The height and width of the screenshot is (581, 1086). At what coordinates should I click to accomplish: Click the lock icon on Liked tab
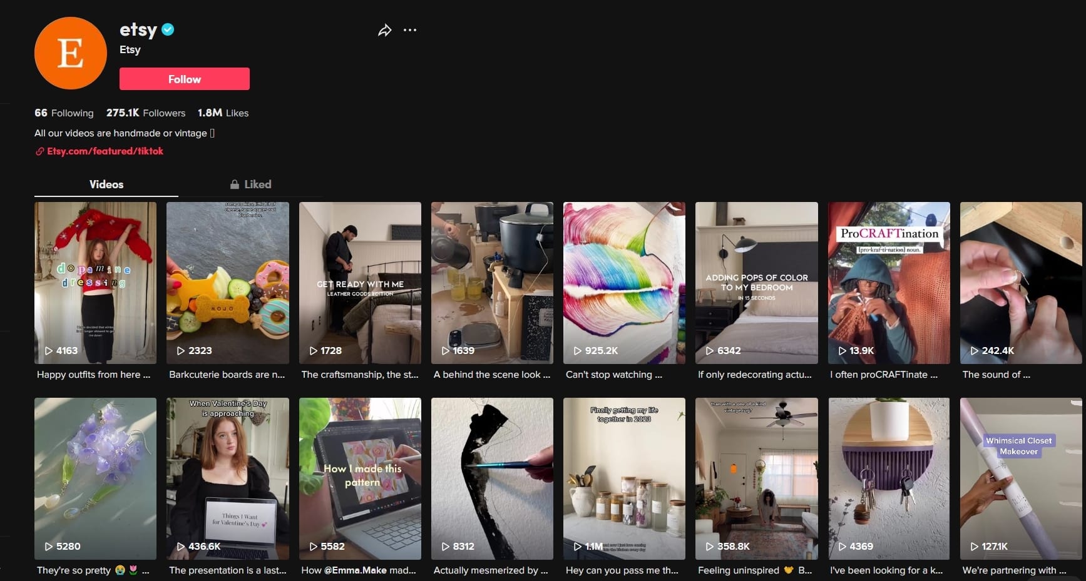[235, 184]
